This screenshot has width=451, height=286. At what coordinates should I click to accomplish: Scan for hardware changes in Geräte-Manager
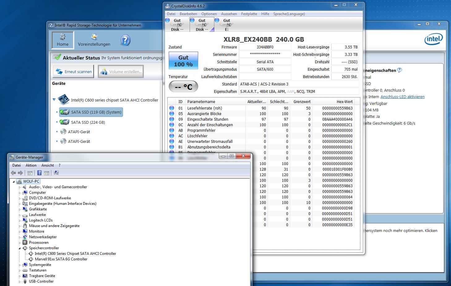pyautogui.click(x=56, y=173)
